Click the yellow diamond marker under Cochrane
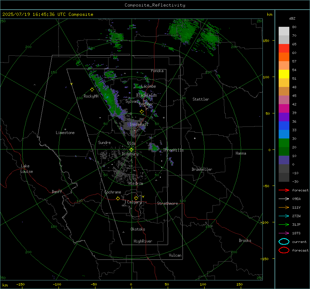This screenshot has height=289, width=310. (118, 198)
